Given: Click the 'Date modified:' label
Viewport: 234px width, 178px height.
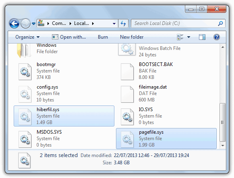Looking at the screenshot, I should click(x=96, y=155).
